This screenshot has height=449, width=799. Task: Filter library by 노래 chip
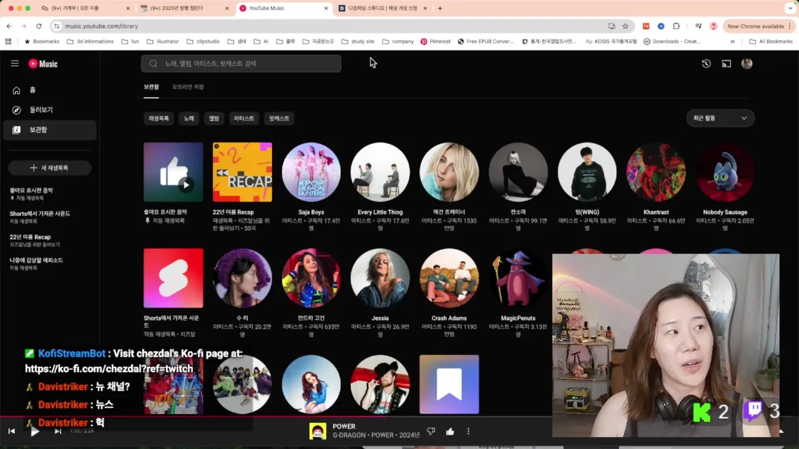tap(189, 118)
